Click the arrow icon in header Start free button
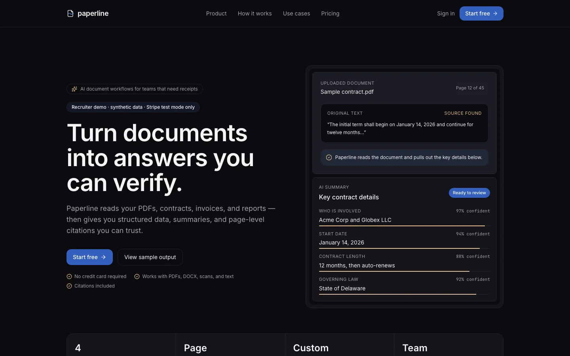The image size is (570, 356). point(495,13)
